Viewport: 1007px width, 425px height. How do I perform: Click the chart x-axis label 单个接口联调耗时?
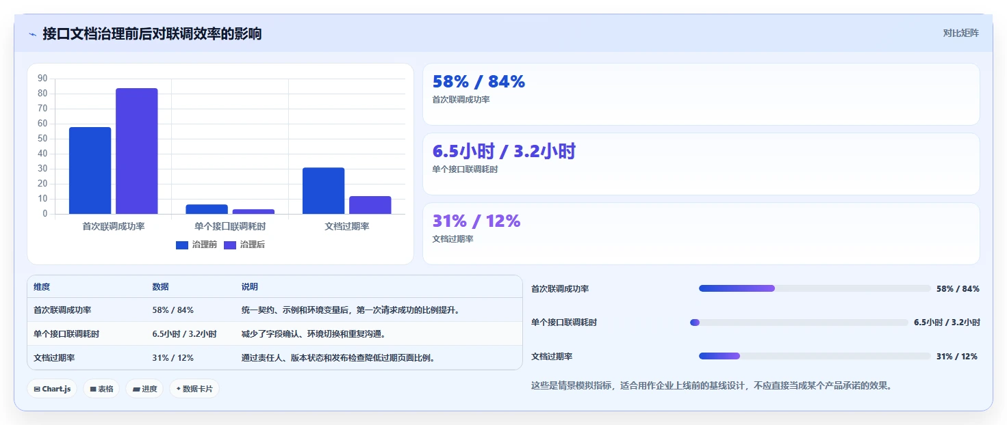pyautogui.click(x=230, y=226)
